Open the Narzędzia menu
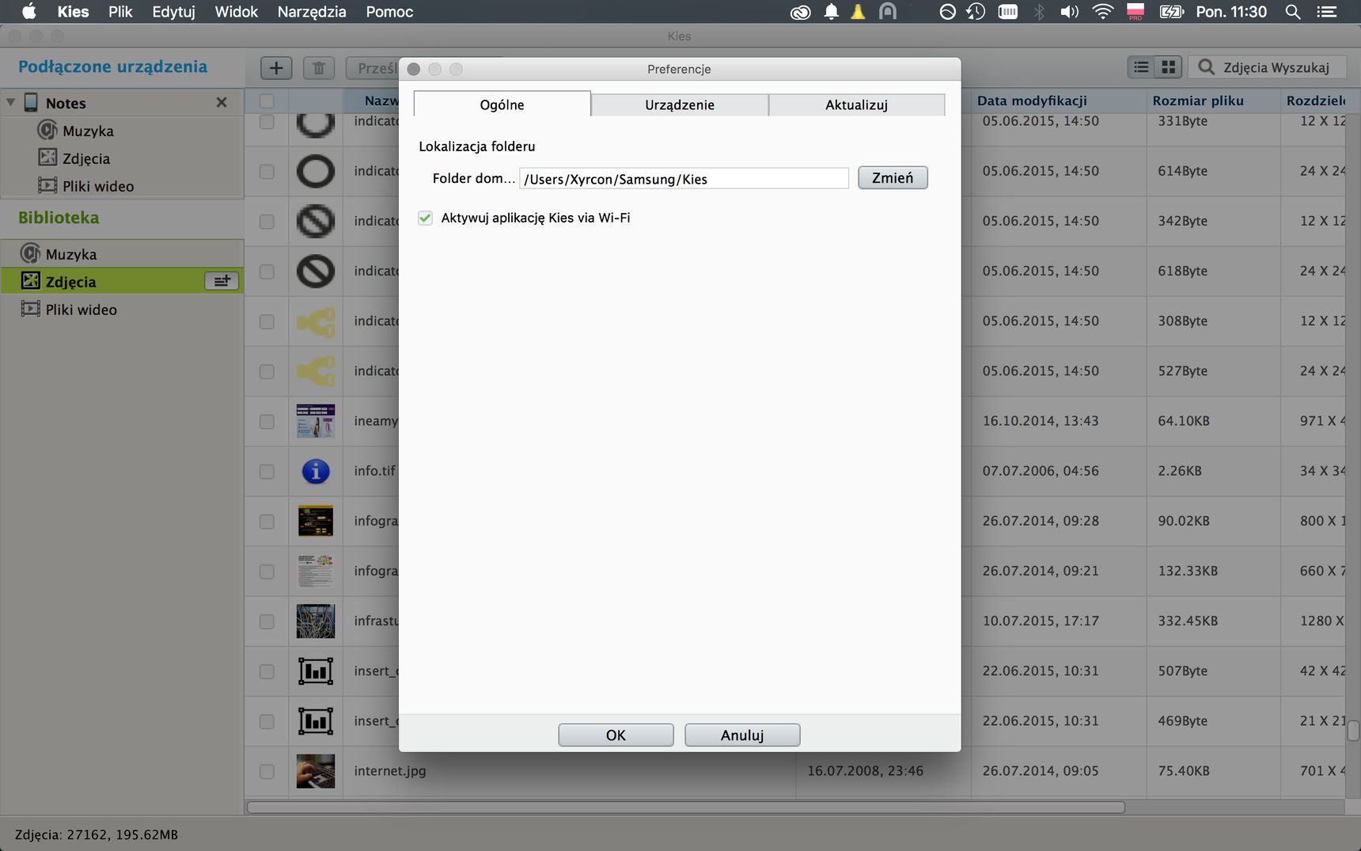1361x851 pixels. [x=312, y=11]
